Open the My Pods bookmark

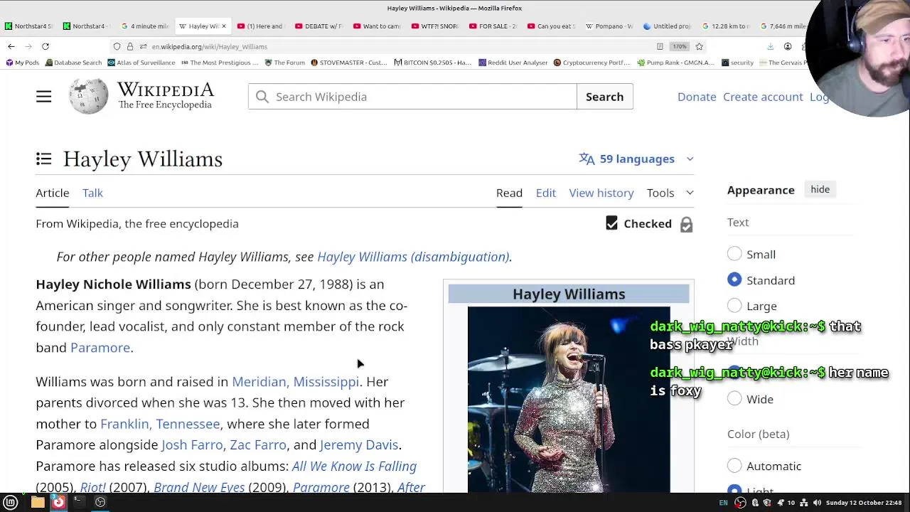point(22,63)
